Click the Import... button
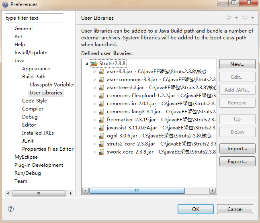 (237, 149)
